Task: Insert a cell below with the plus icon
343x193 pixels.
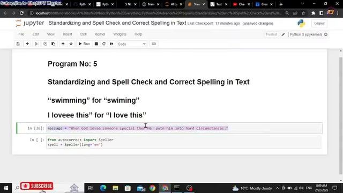Action: (27, 44)
